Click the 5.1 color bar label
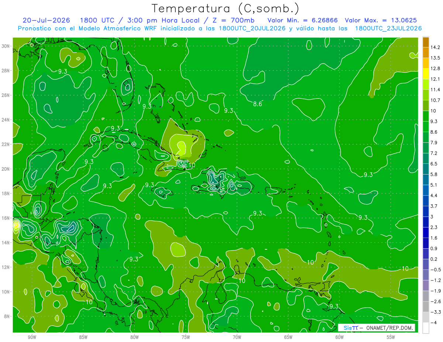The image size is (443, 342). click(435, 185)
